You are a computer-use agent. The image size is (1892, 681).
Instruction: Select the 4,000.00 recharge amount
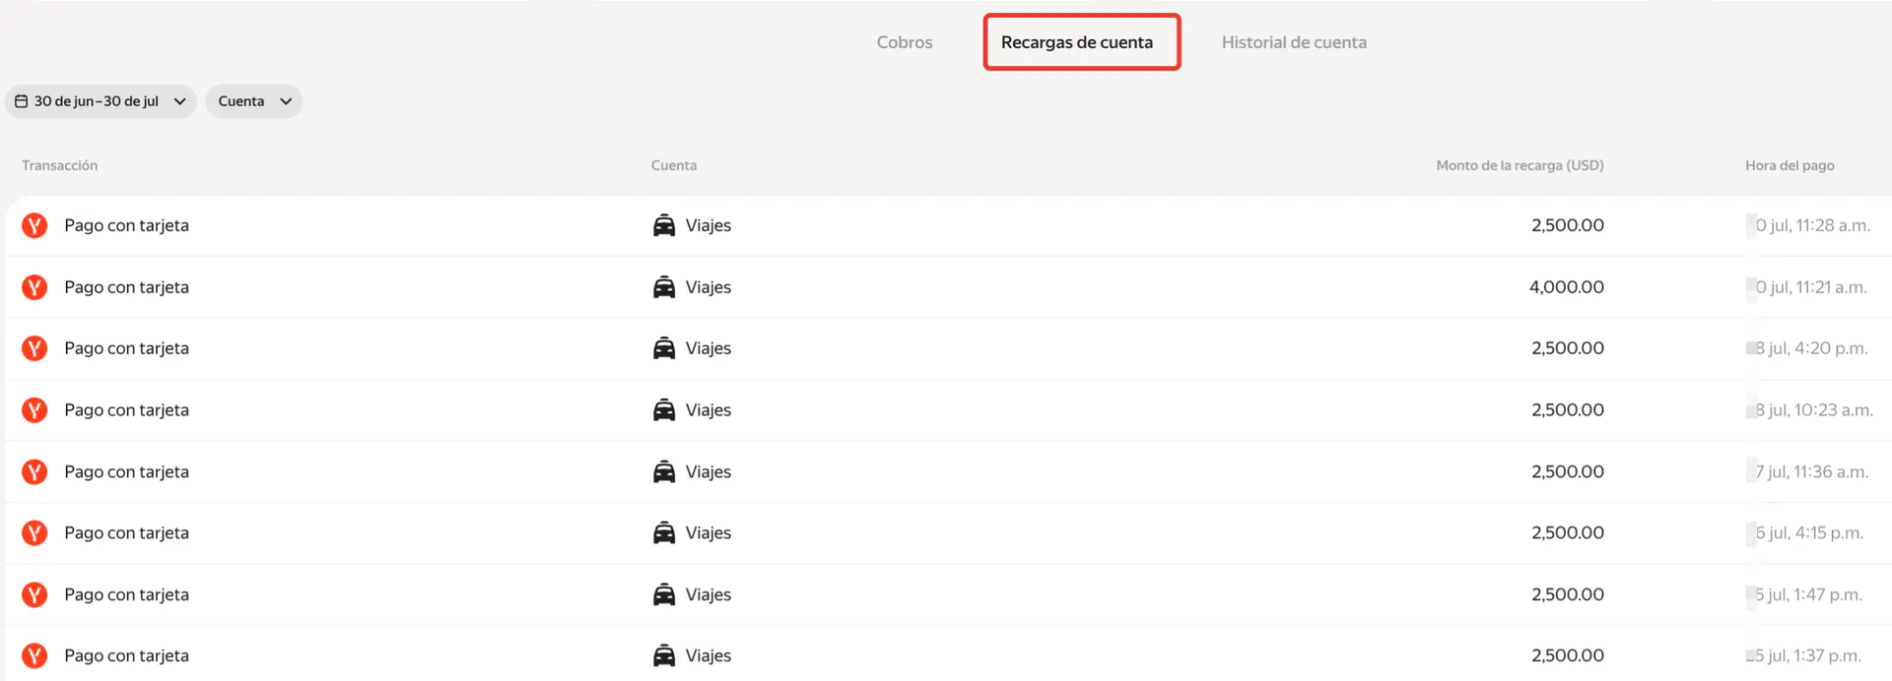click(x=1567, y=287)
